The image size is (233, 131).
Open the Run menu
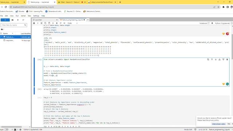[x=17, y=16]
